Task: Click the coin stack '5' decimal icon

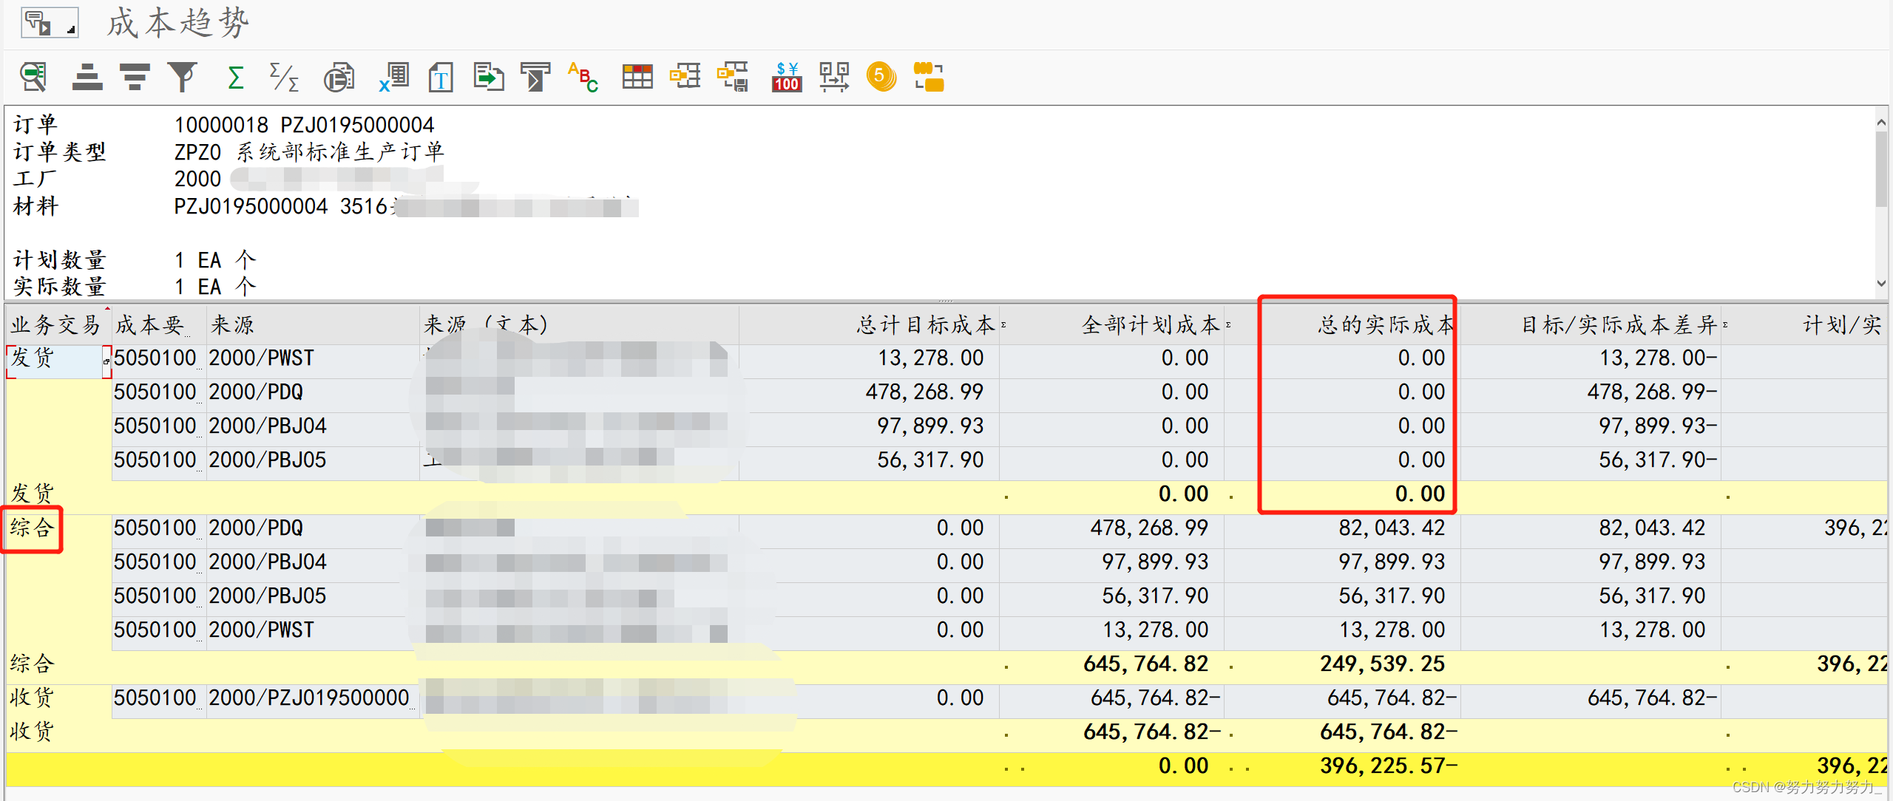Action: pyautogui.click(x=880, y=77)
